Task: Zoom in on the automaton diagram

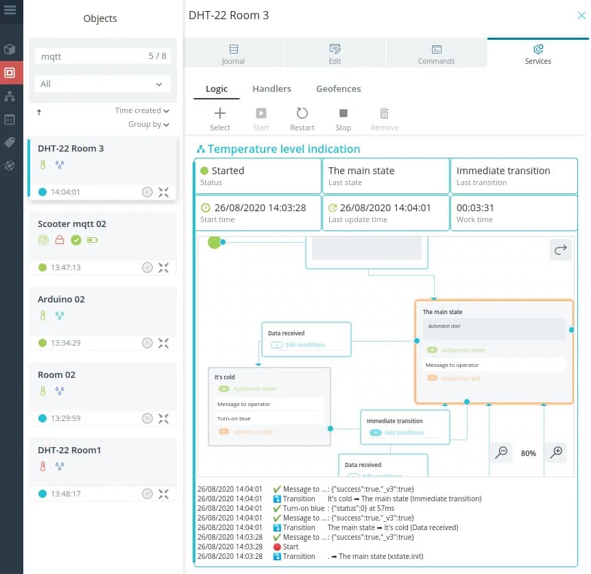Action: pyautogui.click(x=557, y=452)
